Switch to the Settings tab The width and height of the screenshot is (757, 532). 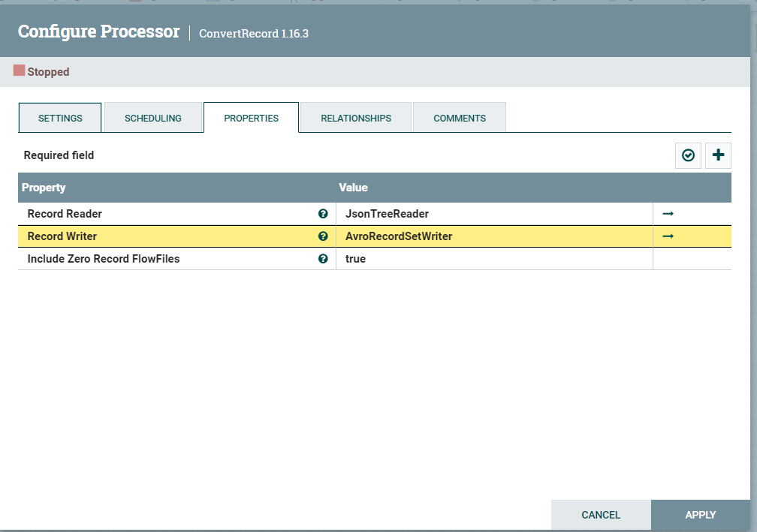(59, 118)
